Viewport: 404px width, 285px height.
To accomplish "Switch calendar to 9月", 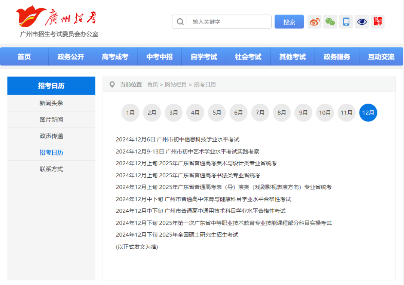I will point(303,113).
